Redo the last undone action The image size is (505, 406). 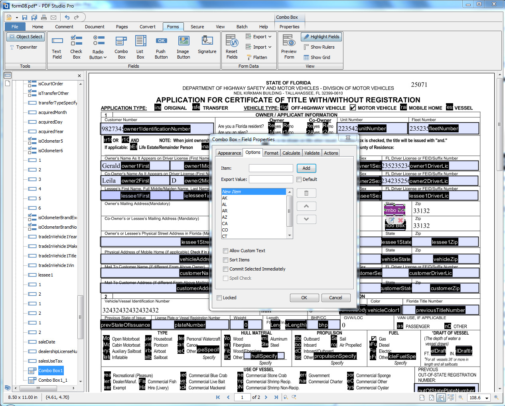click(76, 18)
